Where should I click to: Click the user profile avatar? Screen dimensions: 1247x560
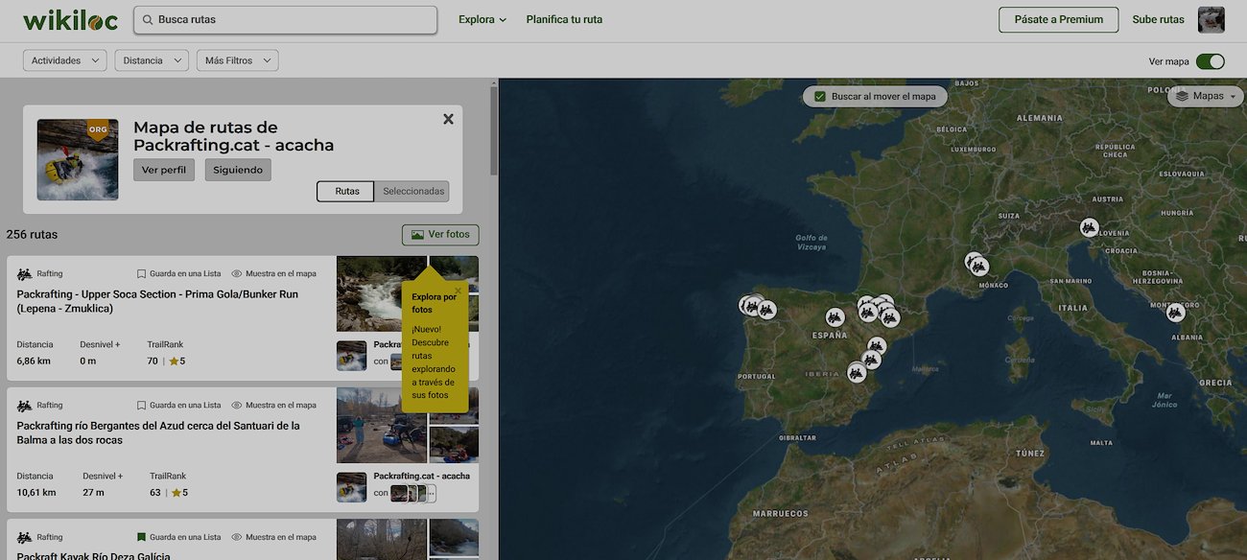click(1211, 20)
